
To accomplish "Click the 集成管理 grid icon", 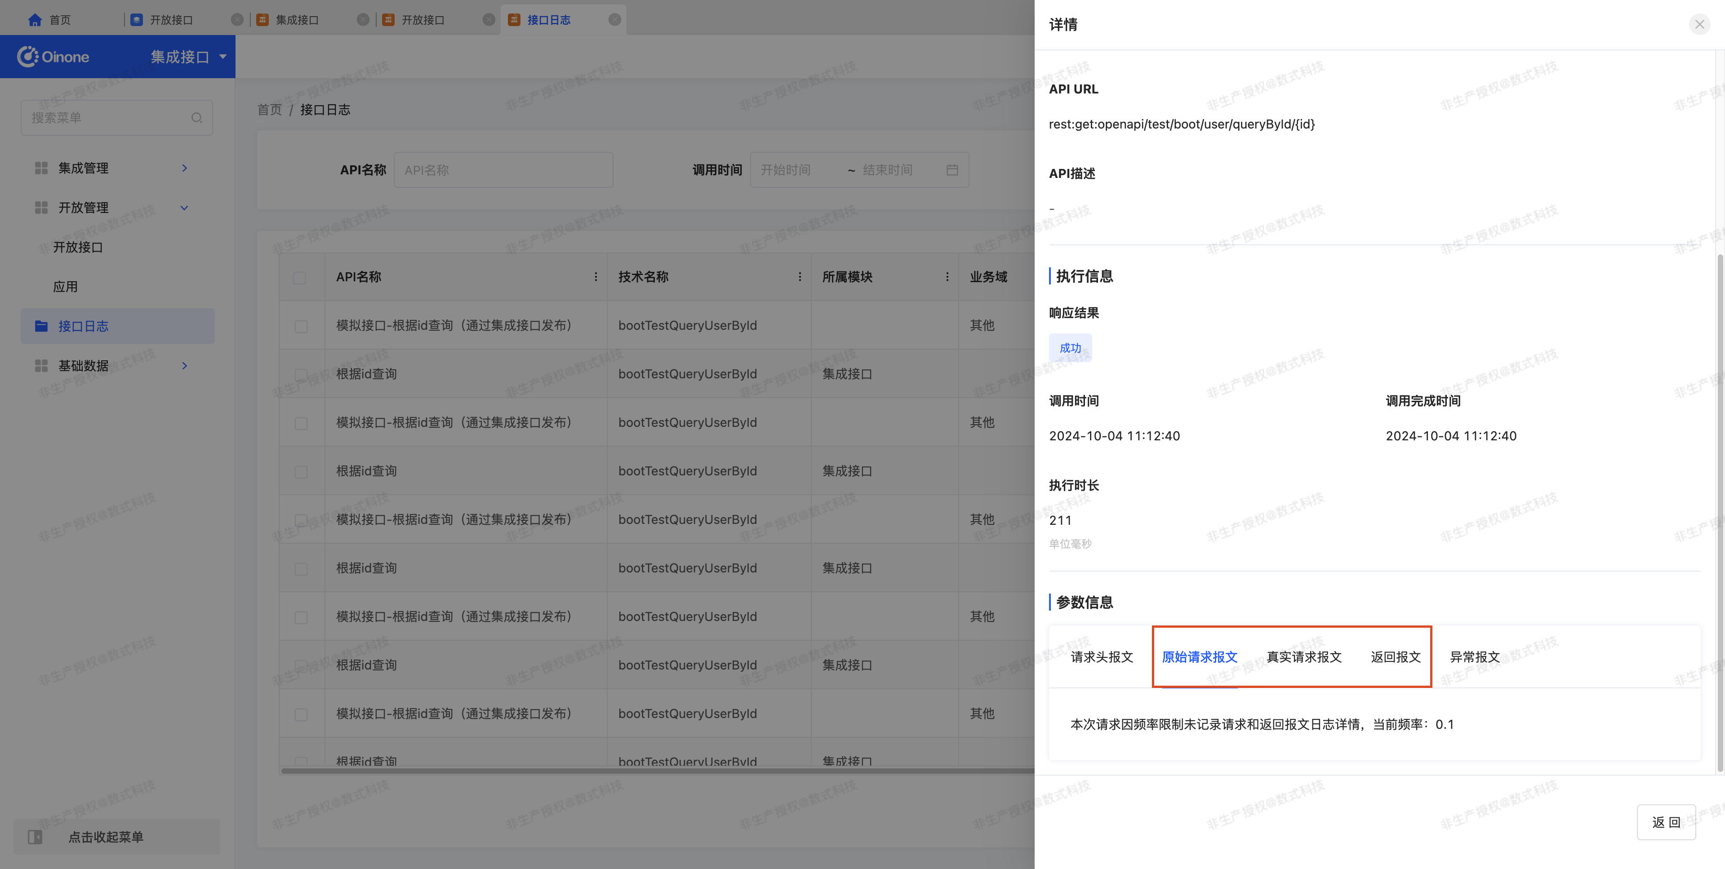I will click(x=41, y=168).
